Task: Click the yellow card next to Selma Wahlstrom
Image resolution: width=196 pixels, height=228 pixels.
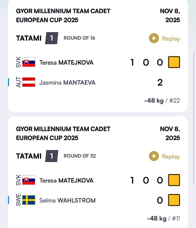Action: (174, 200)
